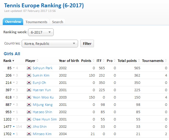This screenshot has height=140, width=169.
Task: Click down-arrow rank change icon for rank 618
Action: coord(14,97)
